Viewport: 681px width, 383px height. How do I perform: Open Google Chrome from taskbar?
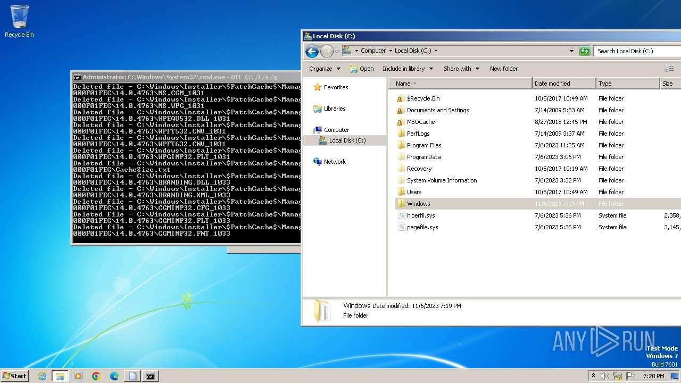tap(96, 376)
